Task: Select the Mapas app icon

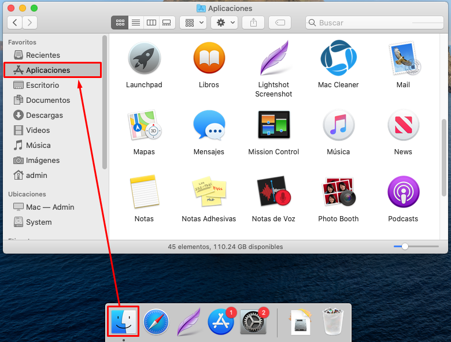Action: coord(145,125)
